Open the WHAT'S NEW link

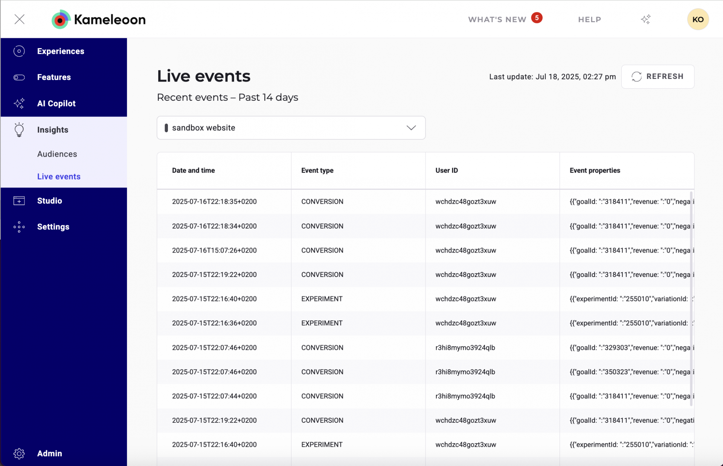[497, 20]
